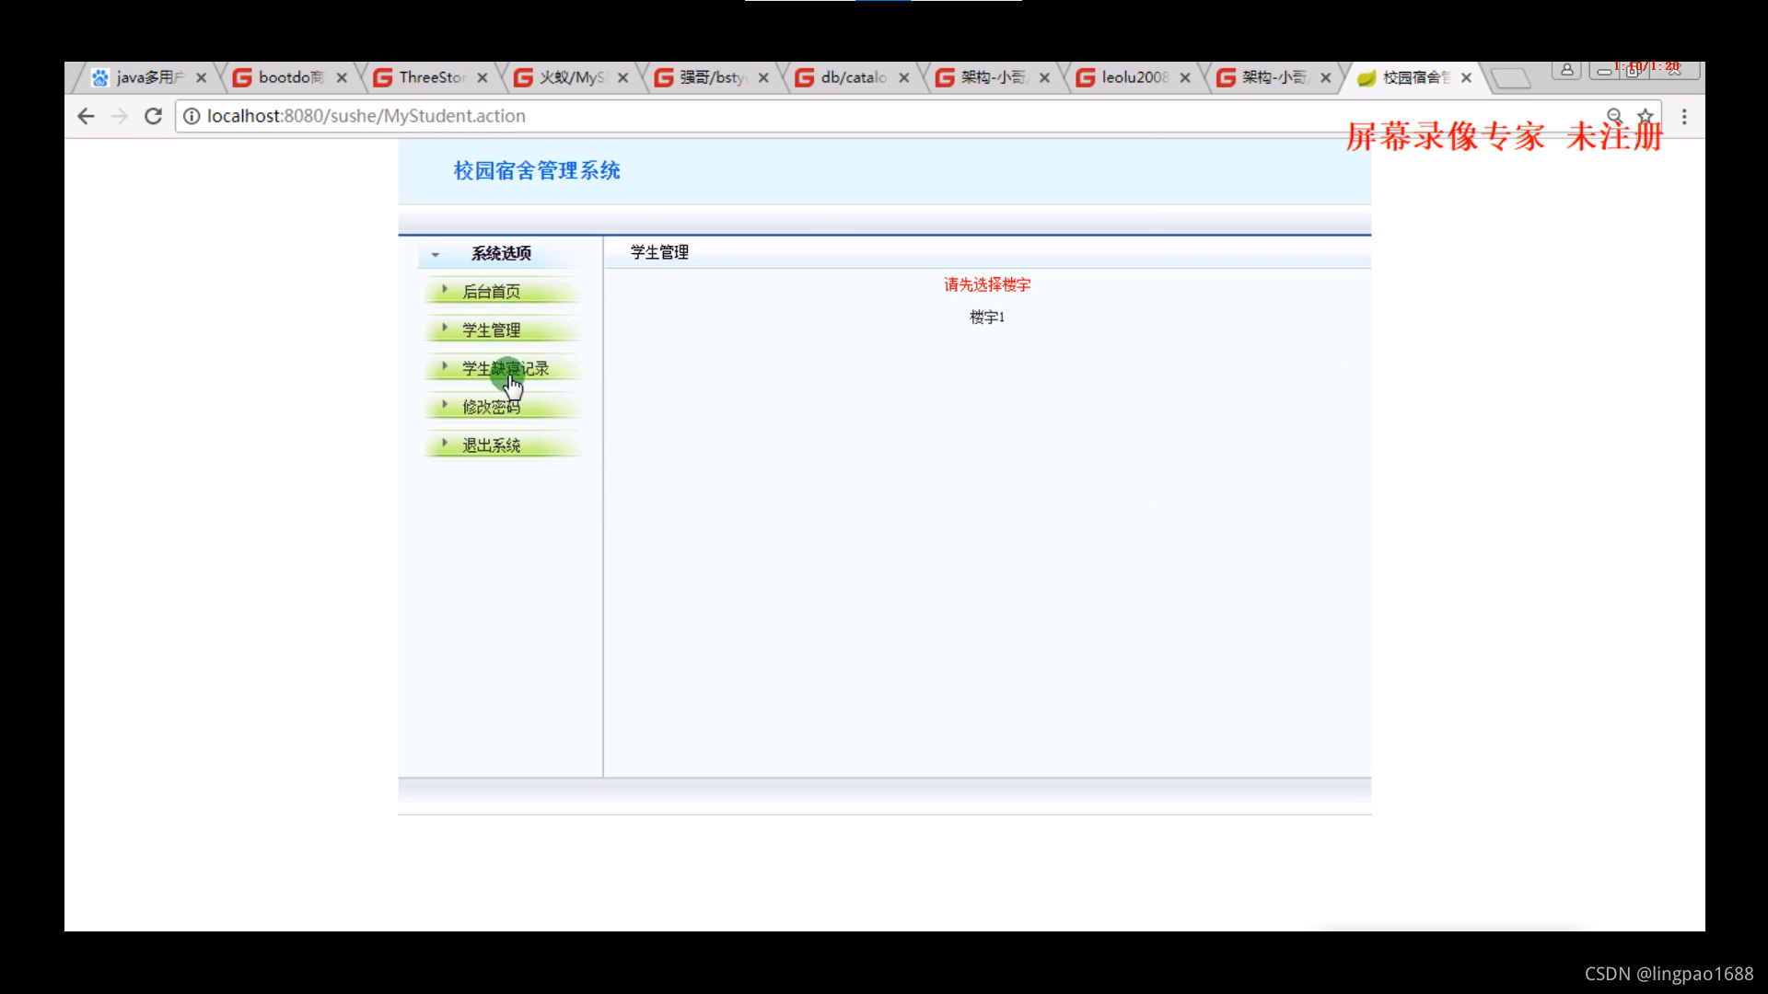Bookmark page with star icon
The width and height of the screenshot is (1768, 994).
click(x=1645, y=116)
